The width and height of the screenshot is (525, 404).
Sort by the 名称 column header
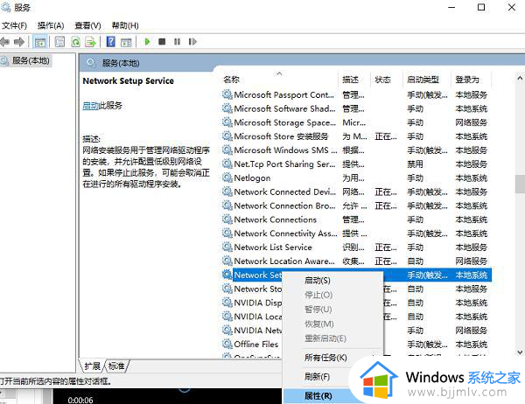click(231, 80)
